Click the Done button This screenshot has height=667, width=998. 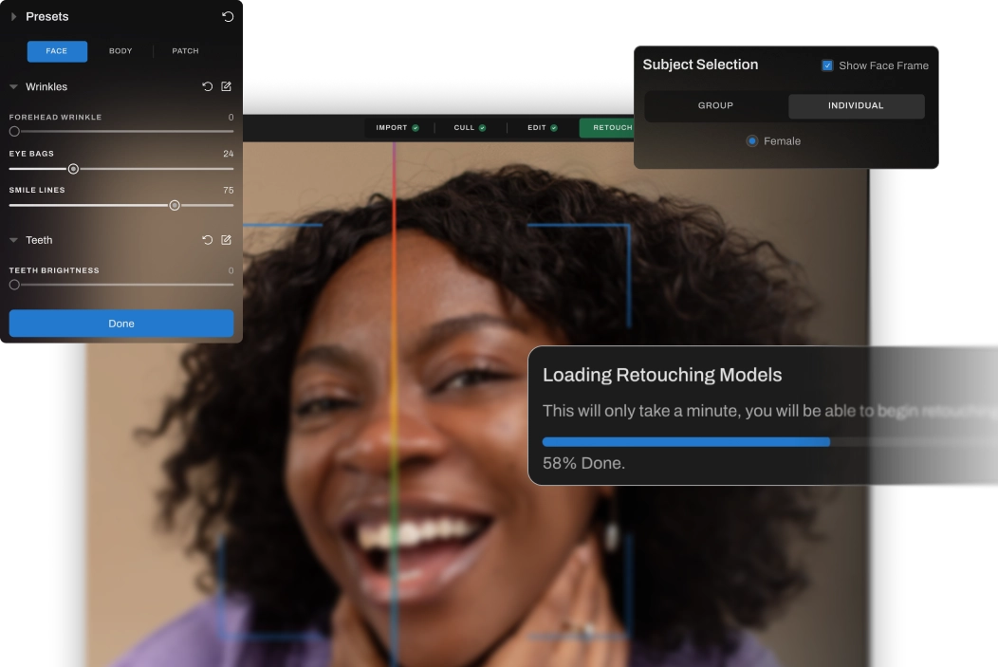[x=120, y=323]
